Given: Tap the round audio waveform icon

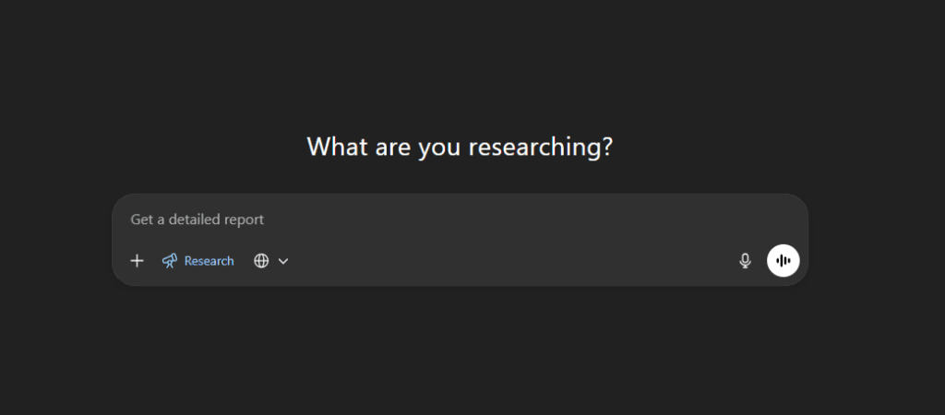Looking at the screenshot, I should point(784,261).
